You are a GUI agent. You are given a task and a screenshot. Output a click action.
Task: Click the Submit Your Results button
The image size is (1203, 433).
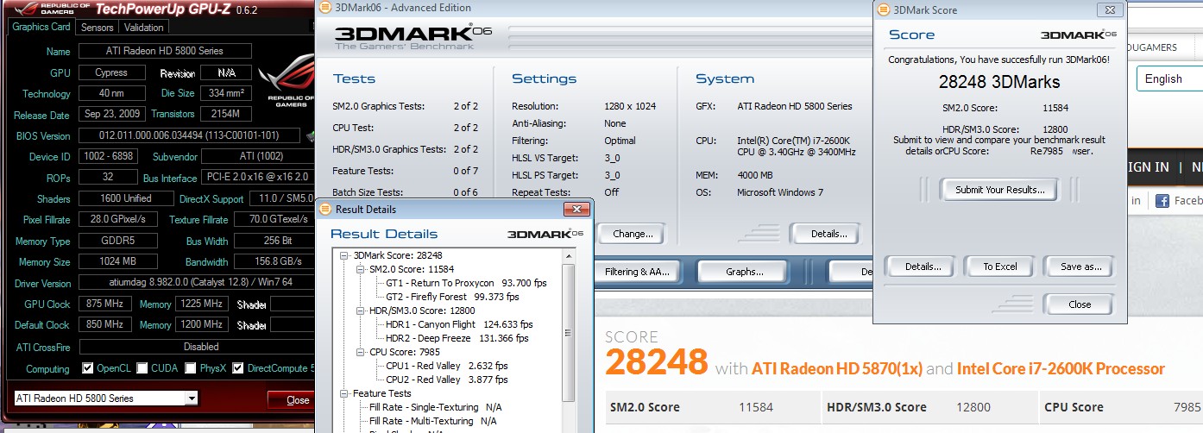coord(999,190)
